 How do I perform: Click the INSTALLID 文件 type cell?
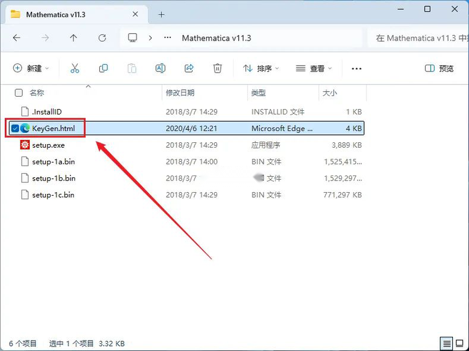tap(278, 111)
